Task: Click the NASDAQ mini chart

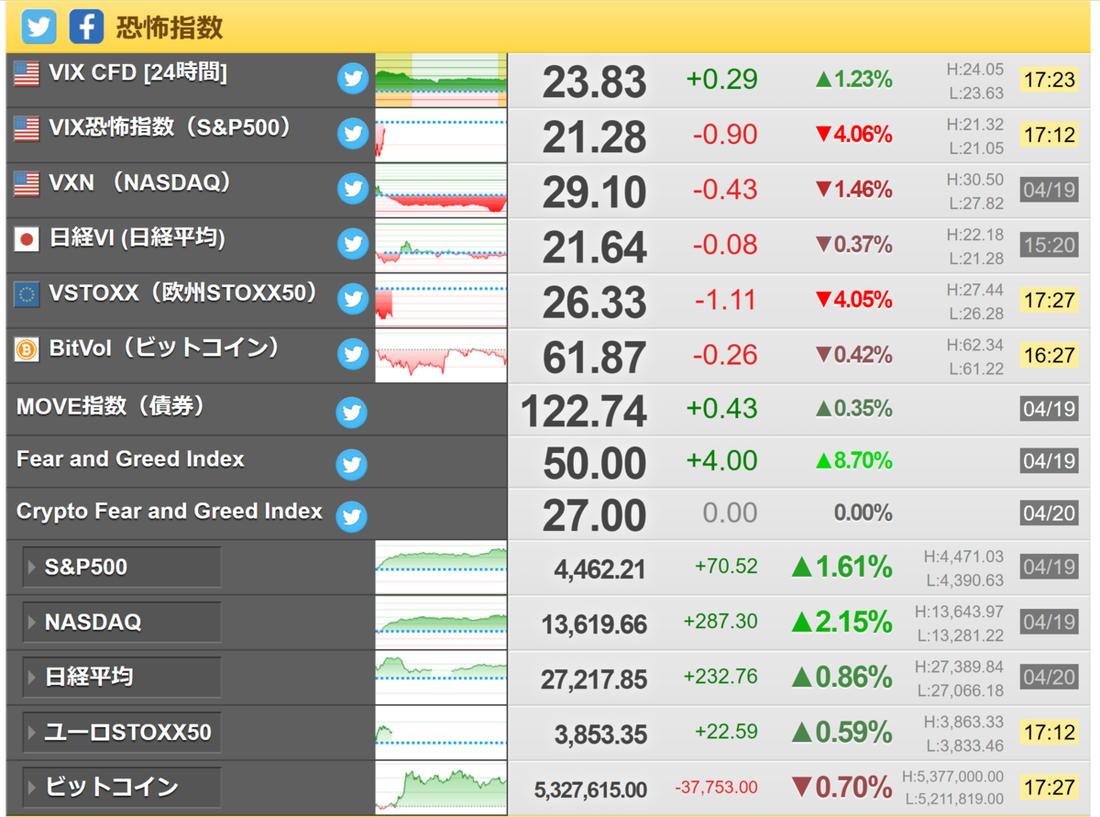Action: point(441,623)
